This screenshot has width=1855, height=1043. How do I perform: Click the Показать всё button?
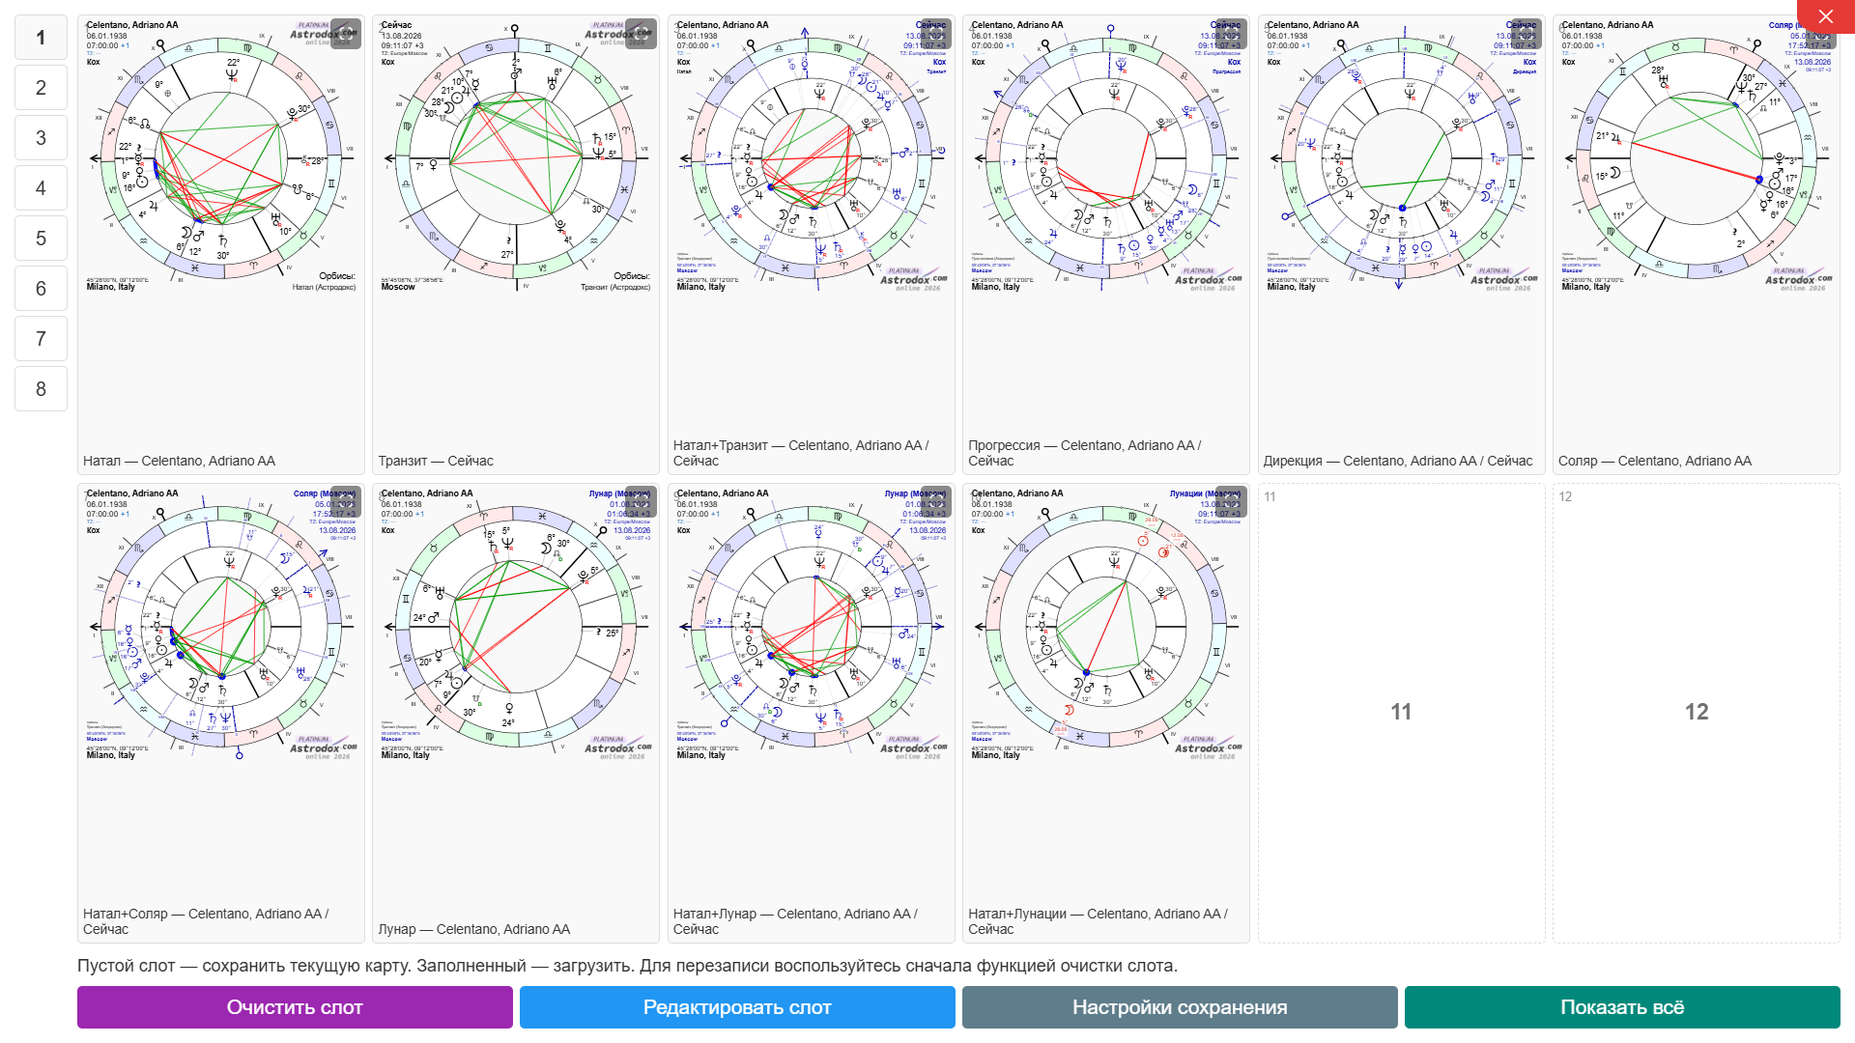pos(1622,1007)
